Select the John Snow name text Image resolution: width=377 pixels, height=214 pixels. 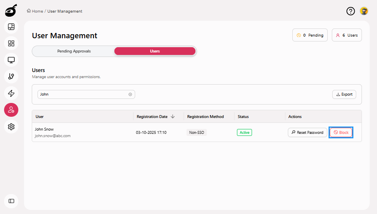tap(44, 129)
